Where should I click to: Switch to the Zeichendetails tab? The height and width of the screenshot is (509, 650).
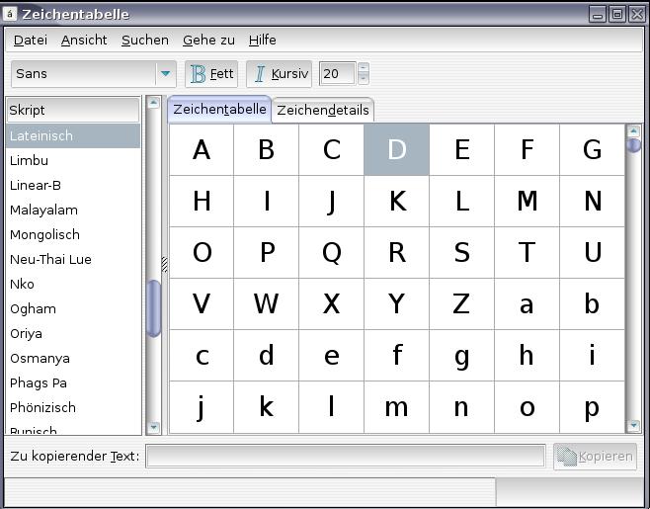pyautogui.click(x=323, y=111)
